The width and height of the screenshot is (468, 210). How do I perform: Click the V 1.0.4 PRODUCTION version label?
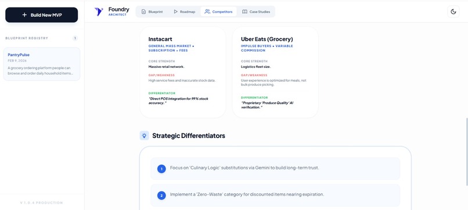(x=41, y=203)
